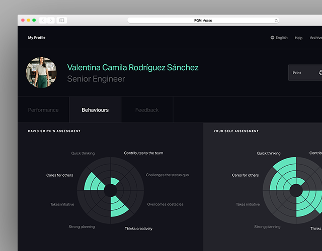Click Quick thinking label in David Smith's assessment
This screenshot has width=322, height=251.
[x=83, y=153]
